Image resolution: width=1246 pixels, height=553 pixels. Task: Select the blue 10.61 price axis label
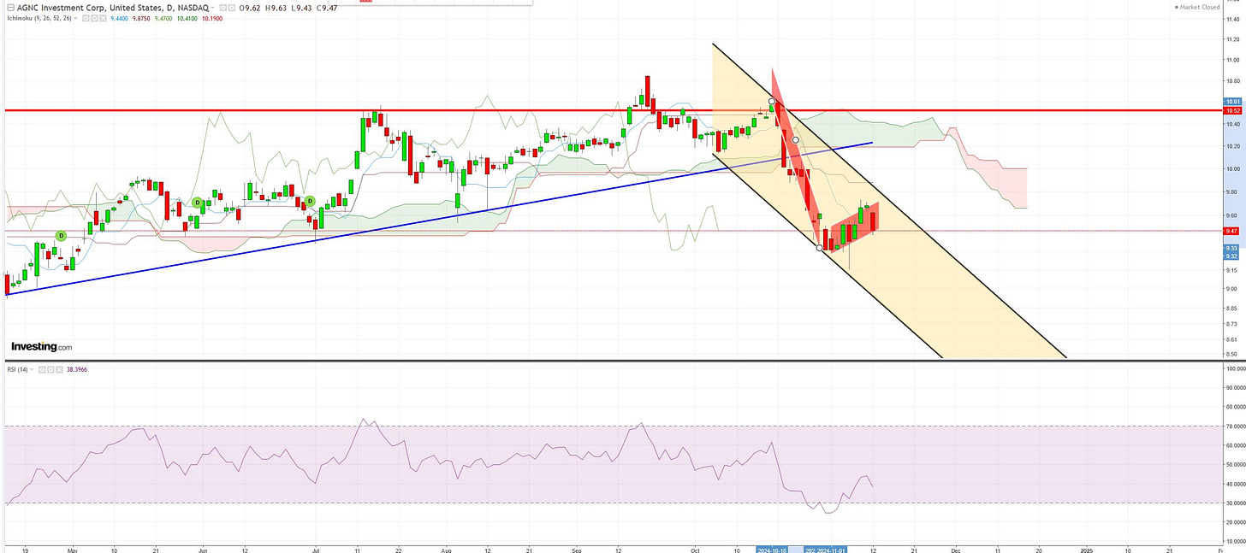point(1234,103)
